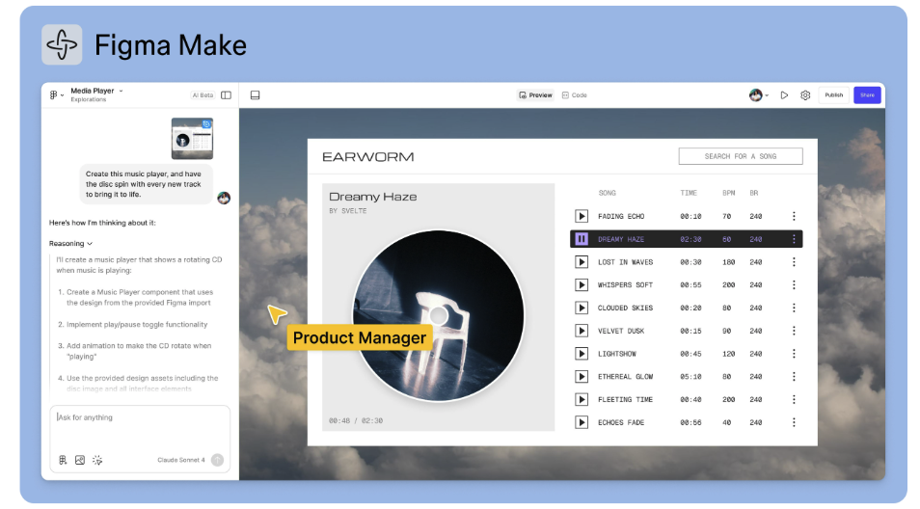
Task: Open the user avatar dropdown
Action: click(x=759, y=95)
